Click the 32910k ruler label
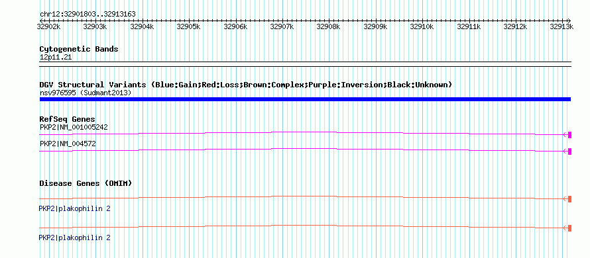The image size is (590, 258). (x=422, y=26)
